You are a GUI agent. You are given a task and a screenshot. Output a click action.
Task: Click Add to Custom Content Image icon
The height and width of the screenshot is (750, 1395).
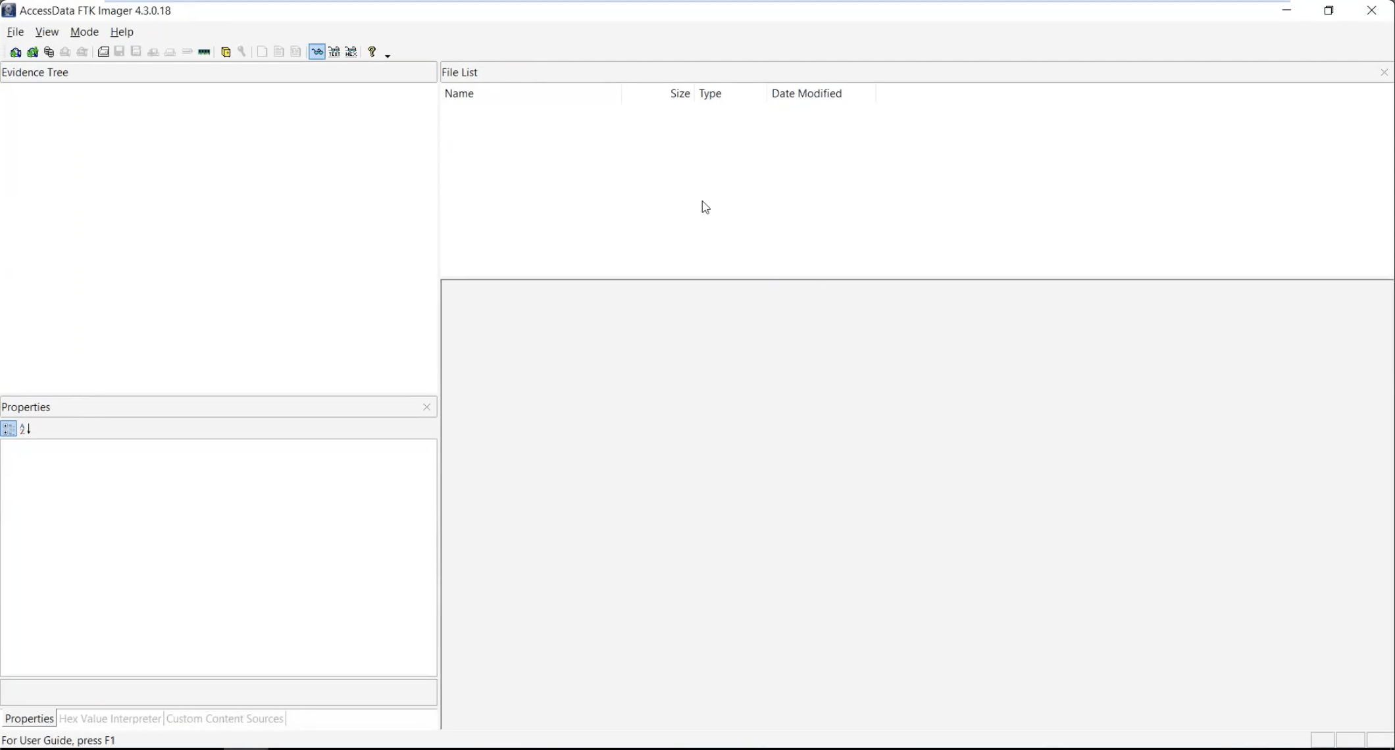(x=153, y=52)
